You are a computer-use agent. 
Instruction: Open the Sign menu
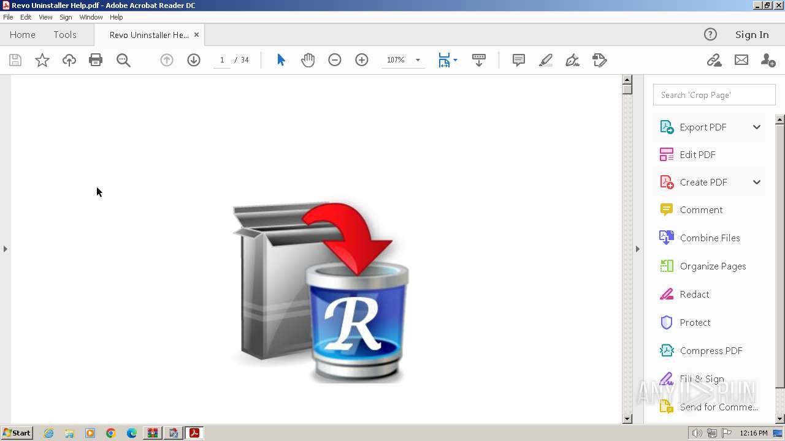(66, 17)
